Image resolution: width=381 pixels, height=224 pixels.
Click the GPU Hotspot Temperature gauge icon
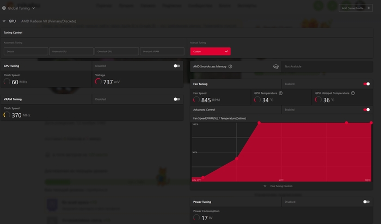[318, 99]
